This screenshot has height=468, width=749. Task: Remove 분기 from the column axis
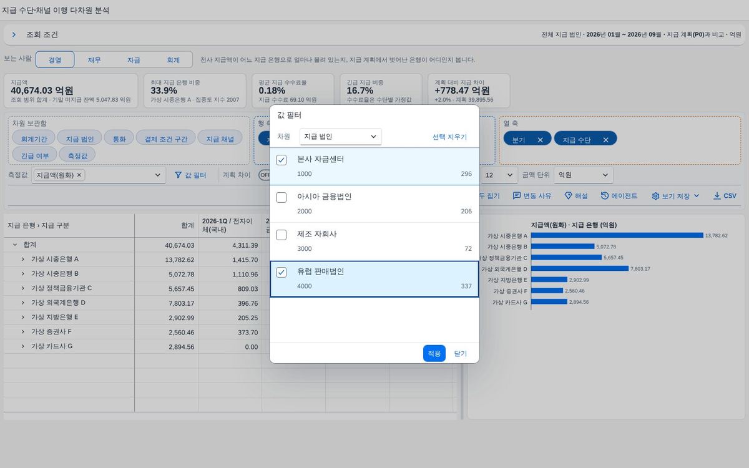pyautogui.click(x=540, y=140)
